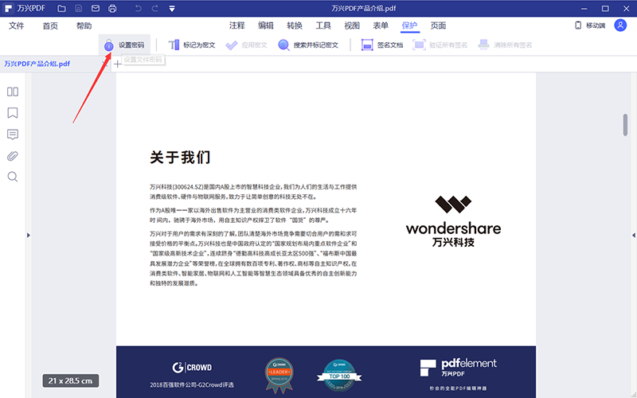The image size is (637, 398).
Task: Click the 万兴PDF app logo icon
Action: 9,9
